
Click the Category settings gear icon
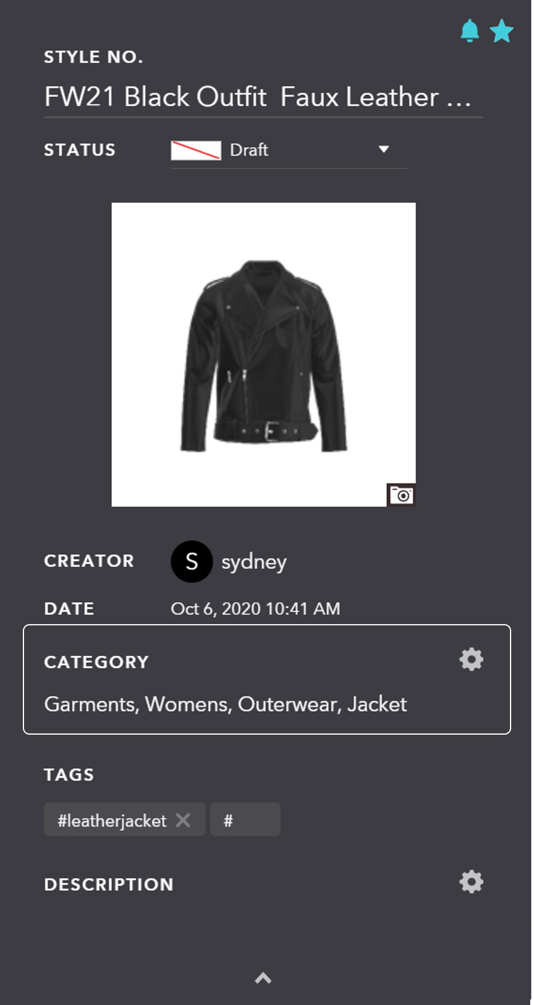click(x=472, y=659)
